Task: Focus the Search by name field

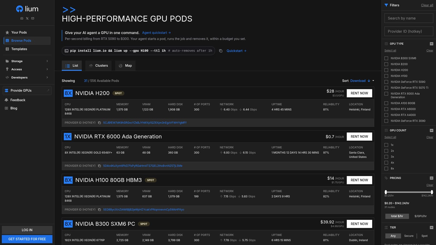Action: (x=409, y=18)
